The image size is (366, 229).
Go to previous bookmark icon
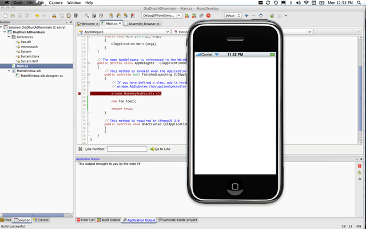click(x=118, y=15)
